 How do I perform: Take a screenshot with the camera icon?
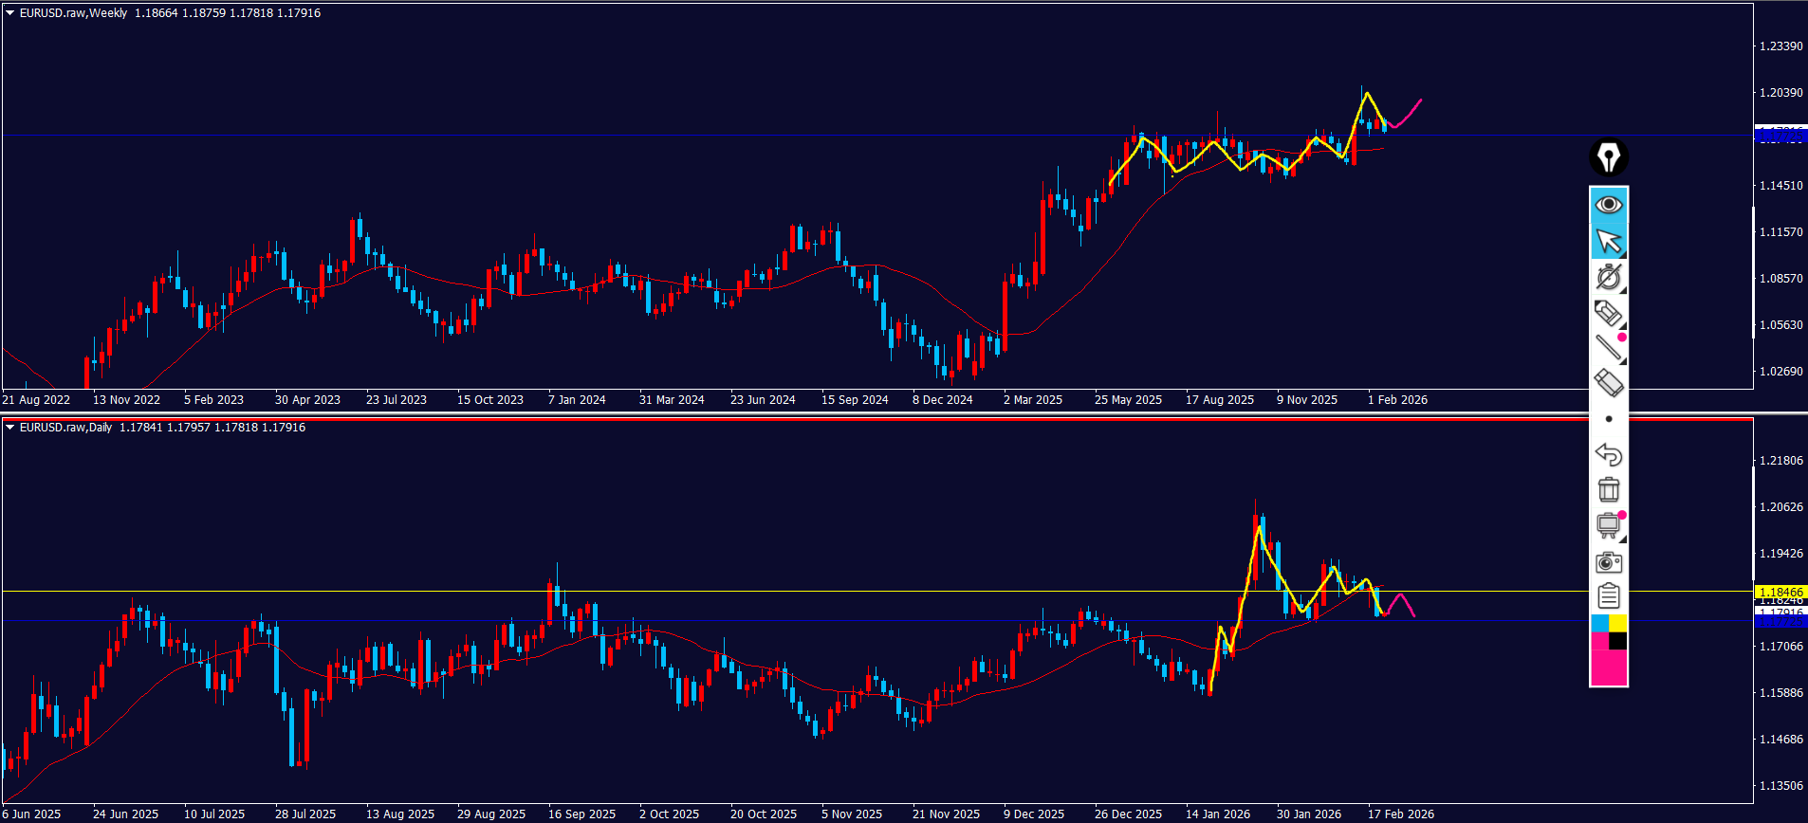pyautogui.click(x=1608, y=562)
